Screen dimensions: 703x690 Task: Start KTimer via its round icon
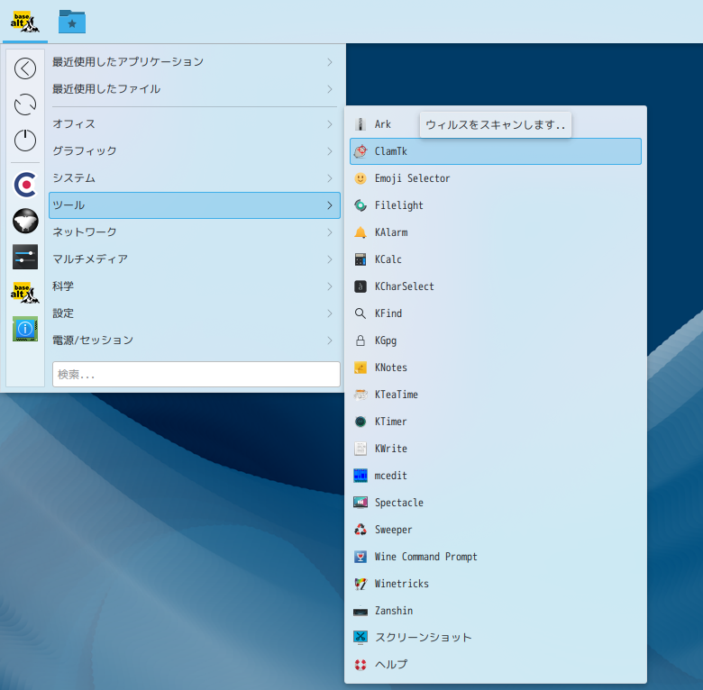tap(361, 422)
